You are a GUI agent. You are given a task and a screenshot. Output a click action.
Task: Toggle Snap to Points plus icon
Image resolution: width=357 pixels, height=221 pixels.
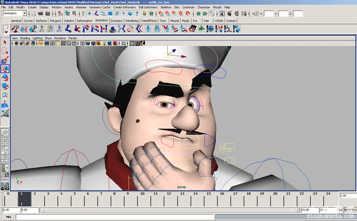click(x=90, y=14)
